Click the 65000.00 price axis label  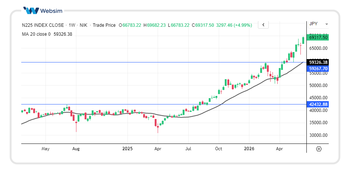(x=318, y=48)
